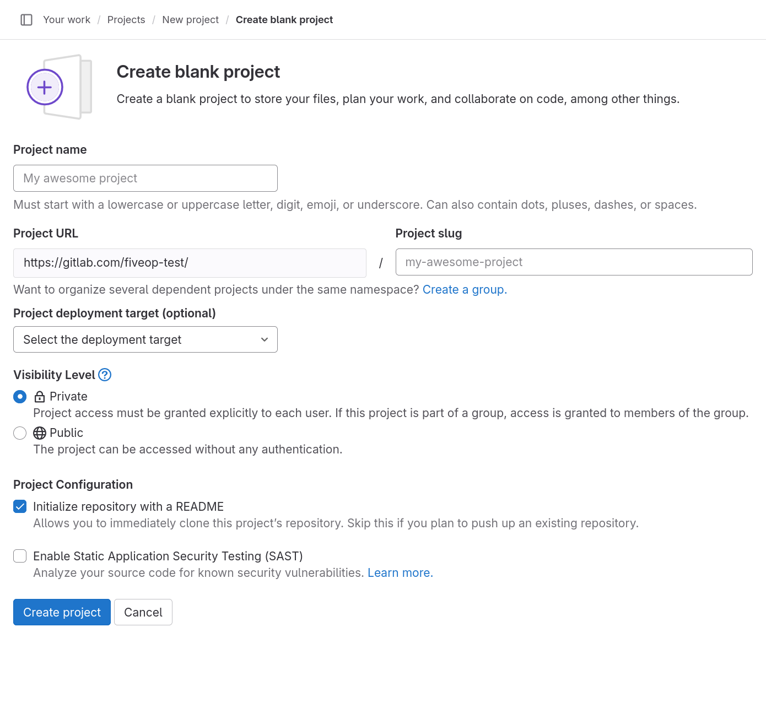
Task: Open the Create a group link
Action: click(463, 289)
